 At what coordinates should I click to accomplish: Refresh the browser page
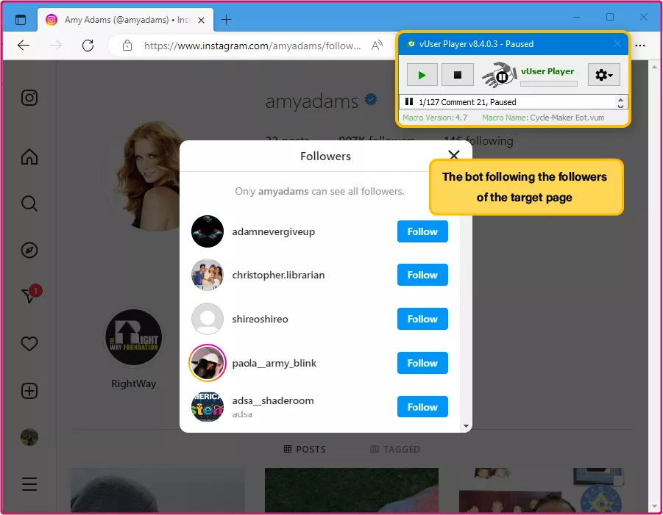(88, 45)
